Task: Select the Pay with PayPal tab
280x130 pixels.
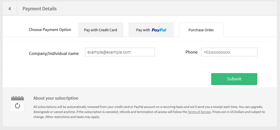Action: coord(151,30)
